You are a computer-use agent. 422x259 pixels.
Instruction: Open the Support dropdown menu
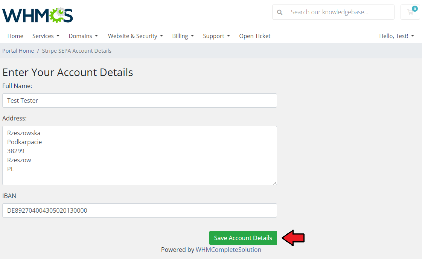216,36
